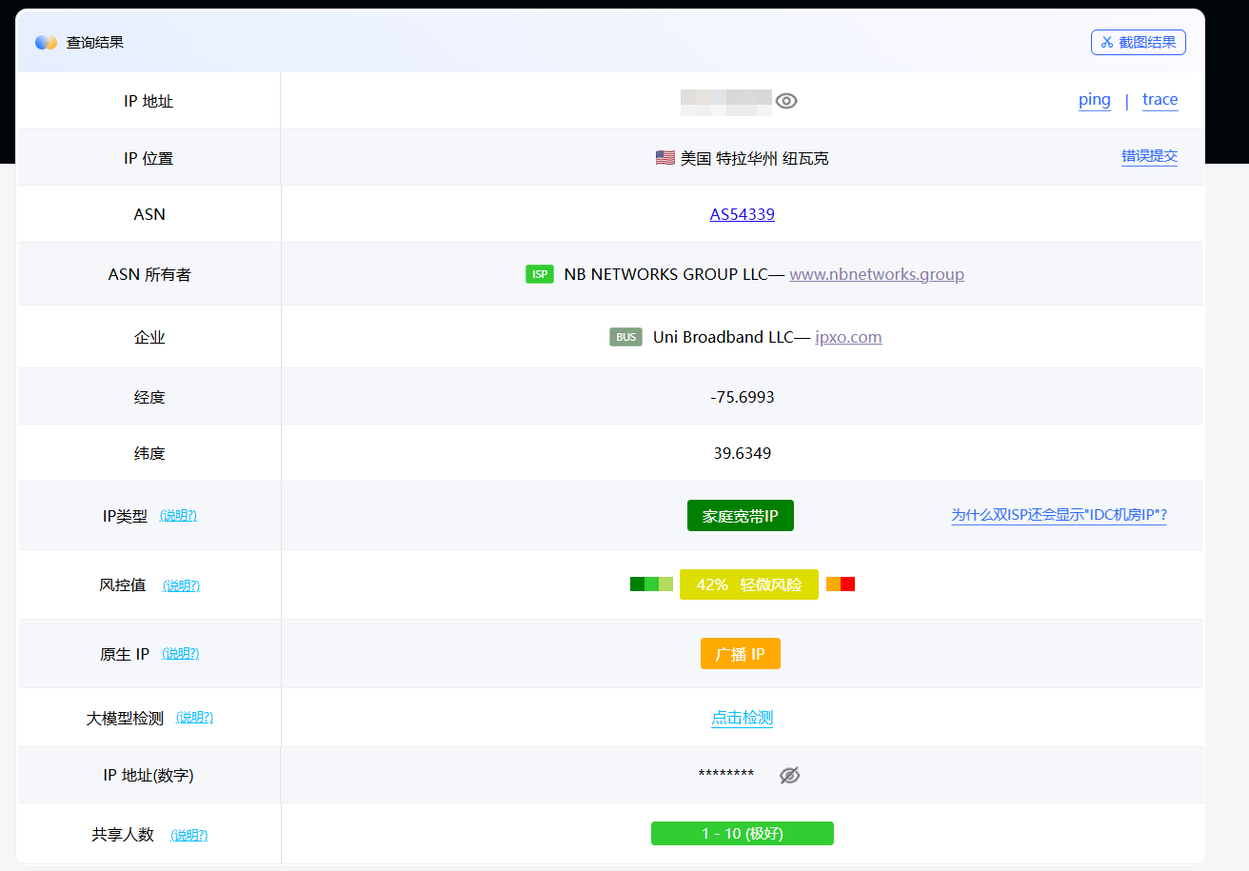Toggle the crossed-eye icon for numeric IP

[789, 775]
